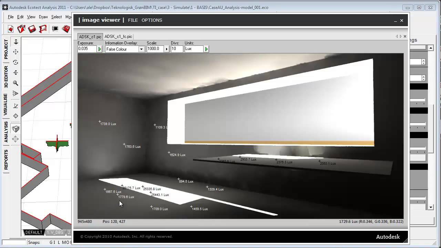Screen dimensions: 441x248
Task: Click the 2053.1 Lux measurement label
Action: (x=328, y=164)
